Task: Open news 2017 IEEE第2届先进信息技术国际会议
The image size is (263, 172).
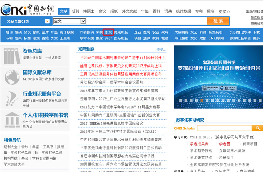Action: (x=111, y=123)
